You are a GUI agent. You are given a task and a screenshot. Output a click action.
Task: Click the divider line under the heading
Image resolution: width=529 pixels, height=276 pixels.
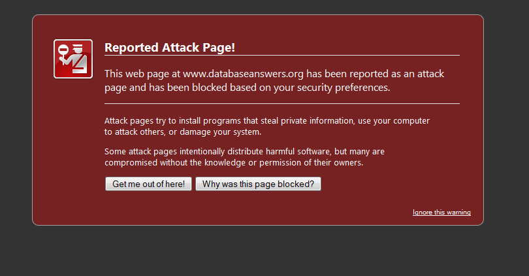(x=281, y=56)
